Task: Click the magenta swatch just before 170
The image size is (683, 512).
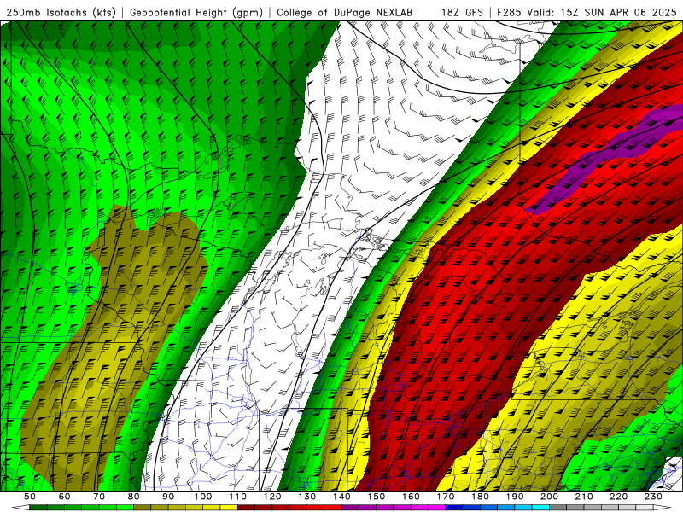Action: [x=436, y=507]
